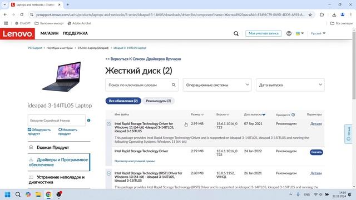Image resolution: width=356 pixels, height=200 pixels.
Task: Select the Все обновления (2) tab
Action: click(x=123, y=101)
